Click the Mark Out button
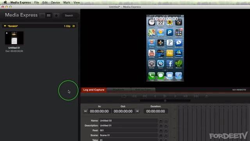 137,111
